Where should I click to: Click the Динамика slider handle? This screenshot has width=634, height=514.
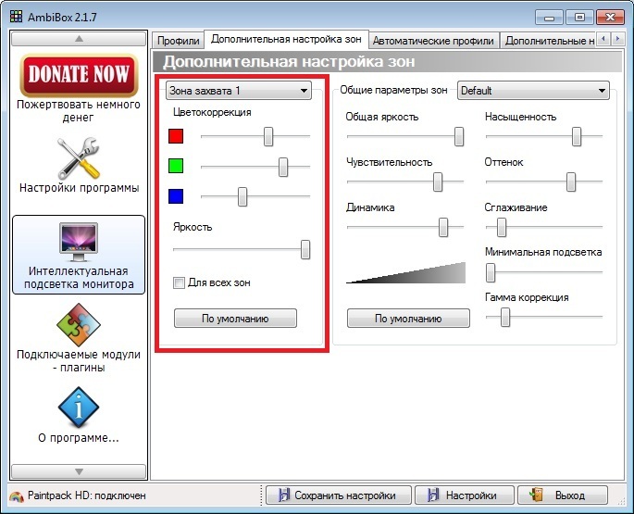[443, 228]
